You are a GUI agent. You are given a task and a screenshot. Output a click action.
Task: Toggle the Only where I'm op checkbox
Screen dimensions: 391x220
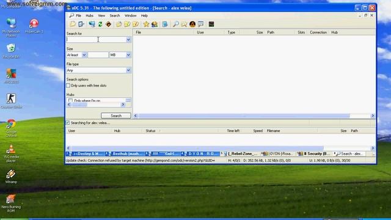[70, 100]
